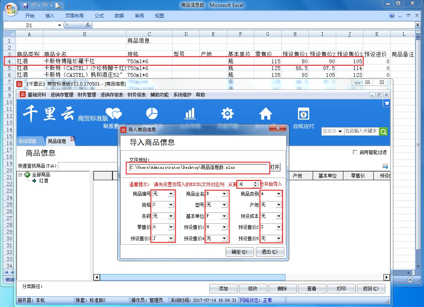Click the bar chart toolbar icon
Screen dimensions: 424x307
pyautogui.click(x=190, y=113)
